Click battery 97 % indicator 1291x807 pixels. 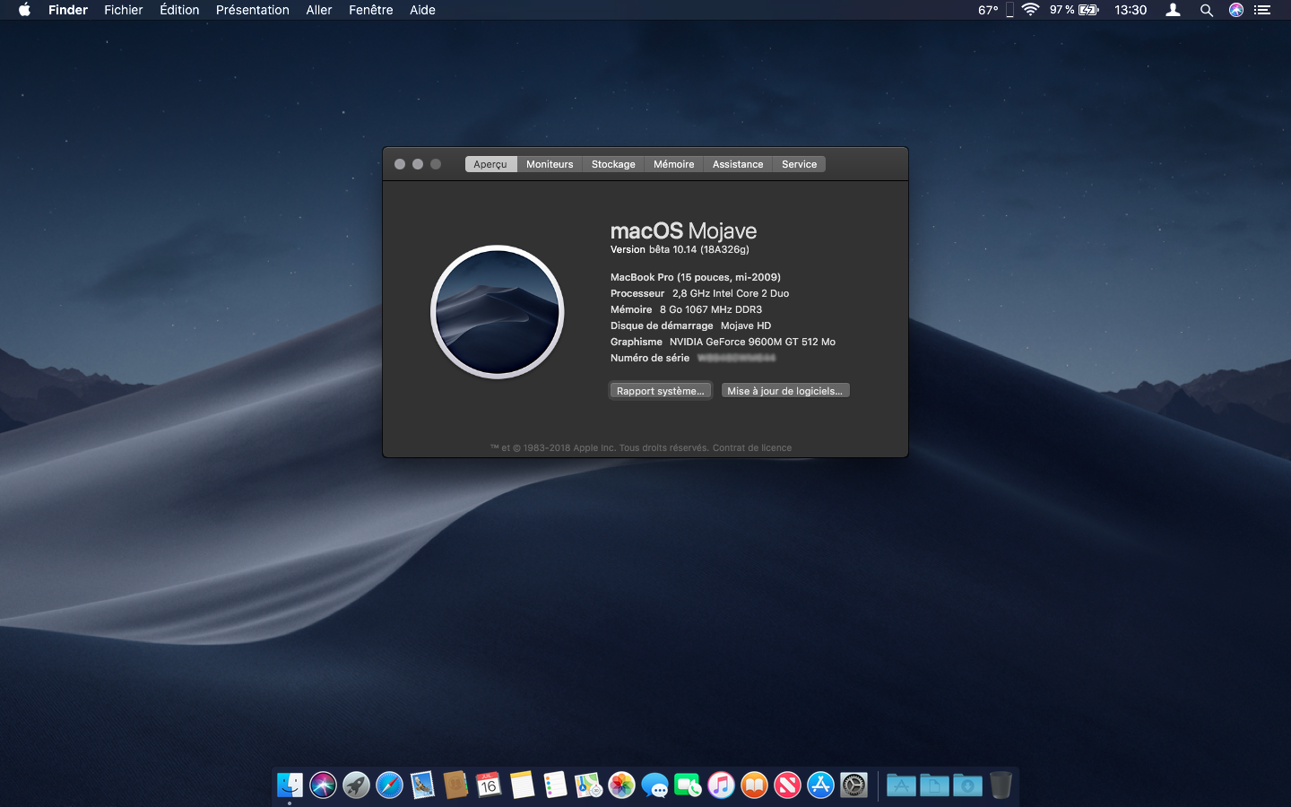coord(1074,10)
